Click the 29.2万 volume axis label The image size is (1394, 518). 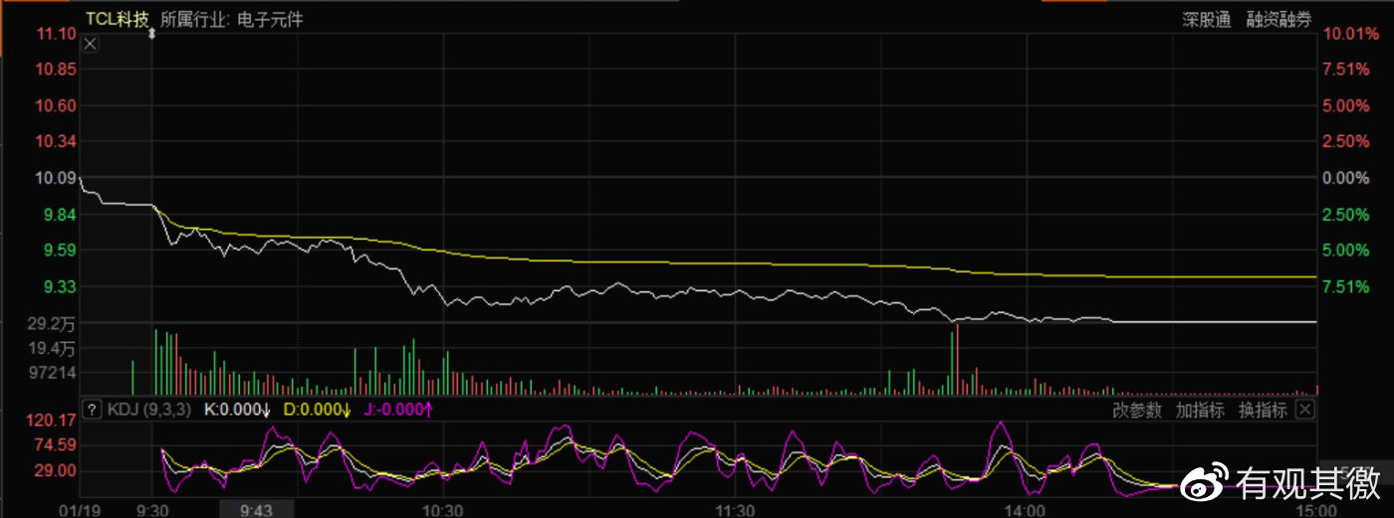(x=52, y=323)
